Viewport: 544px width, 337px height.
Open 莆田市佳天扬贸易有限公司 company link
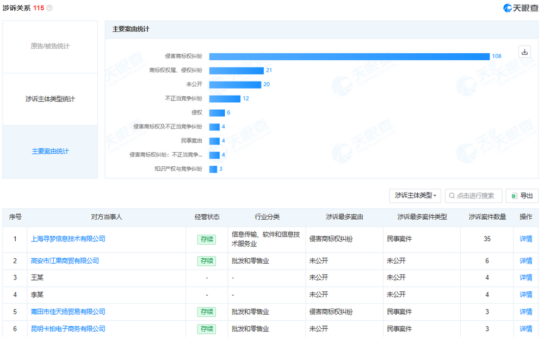point(68,311)
